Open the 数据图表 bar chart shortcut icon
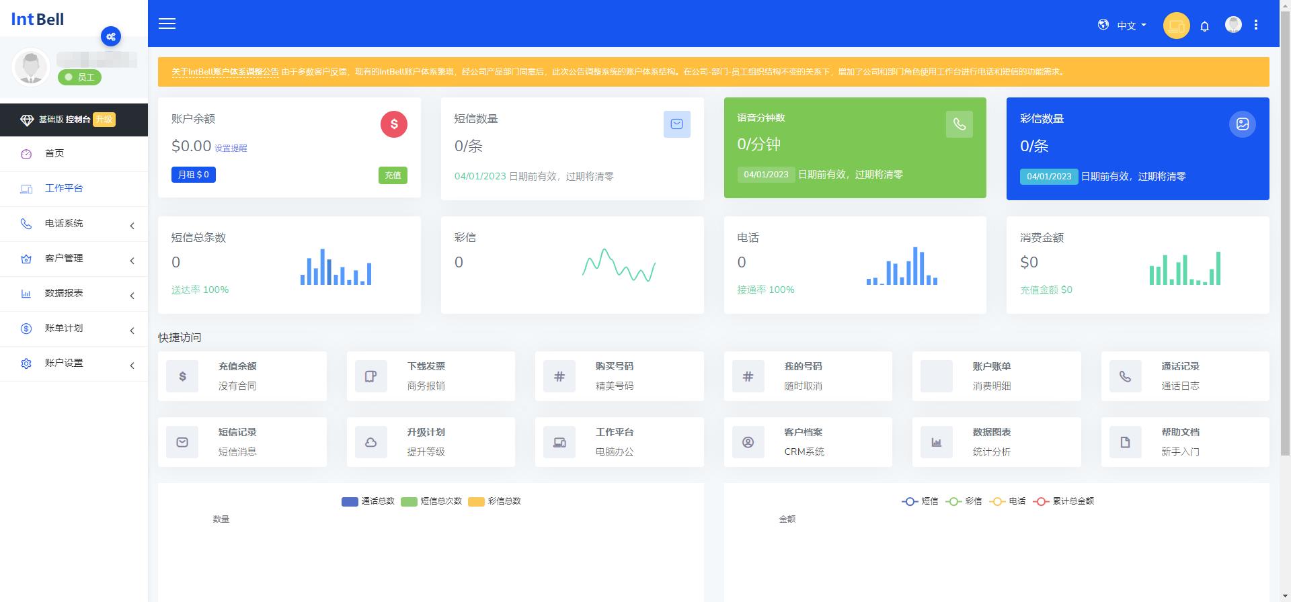Viewport: 1291px width, 602px height. (x=936, y=442)
